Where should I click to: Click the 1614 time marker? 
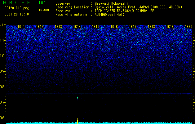77,27
